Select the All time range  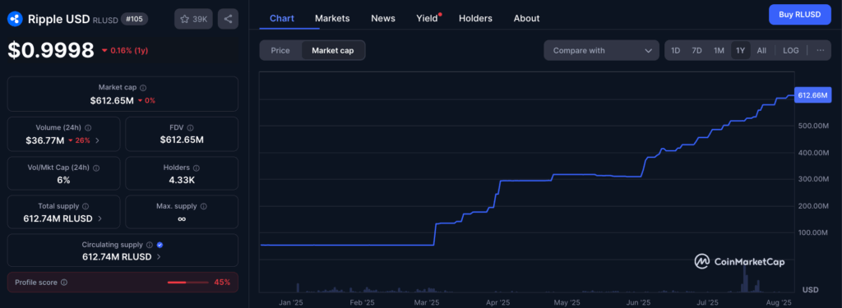click(x=761, y=50)
